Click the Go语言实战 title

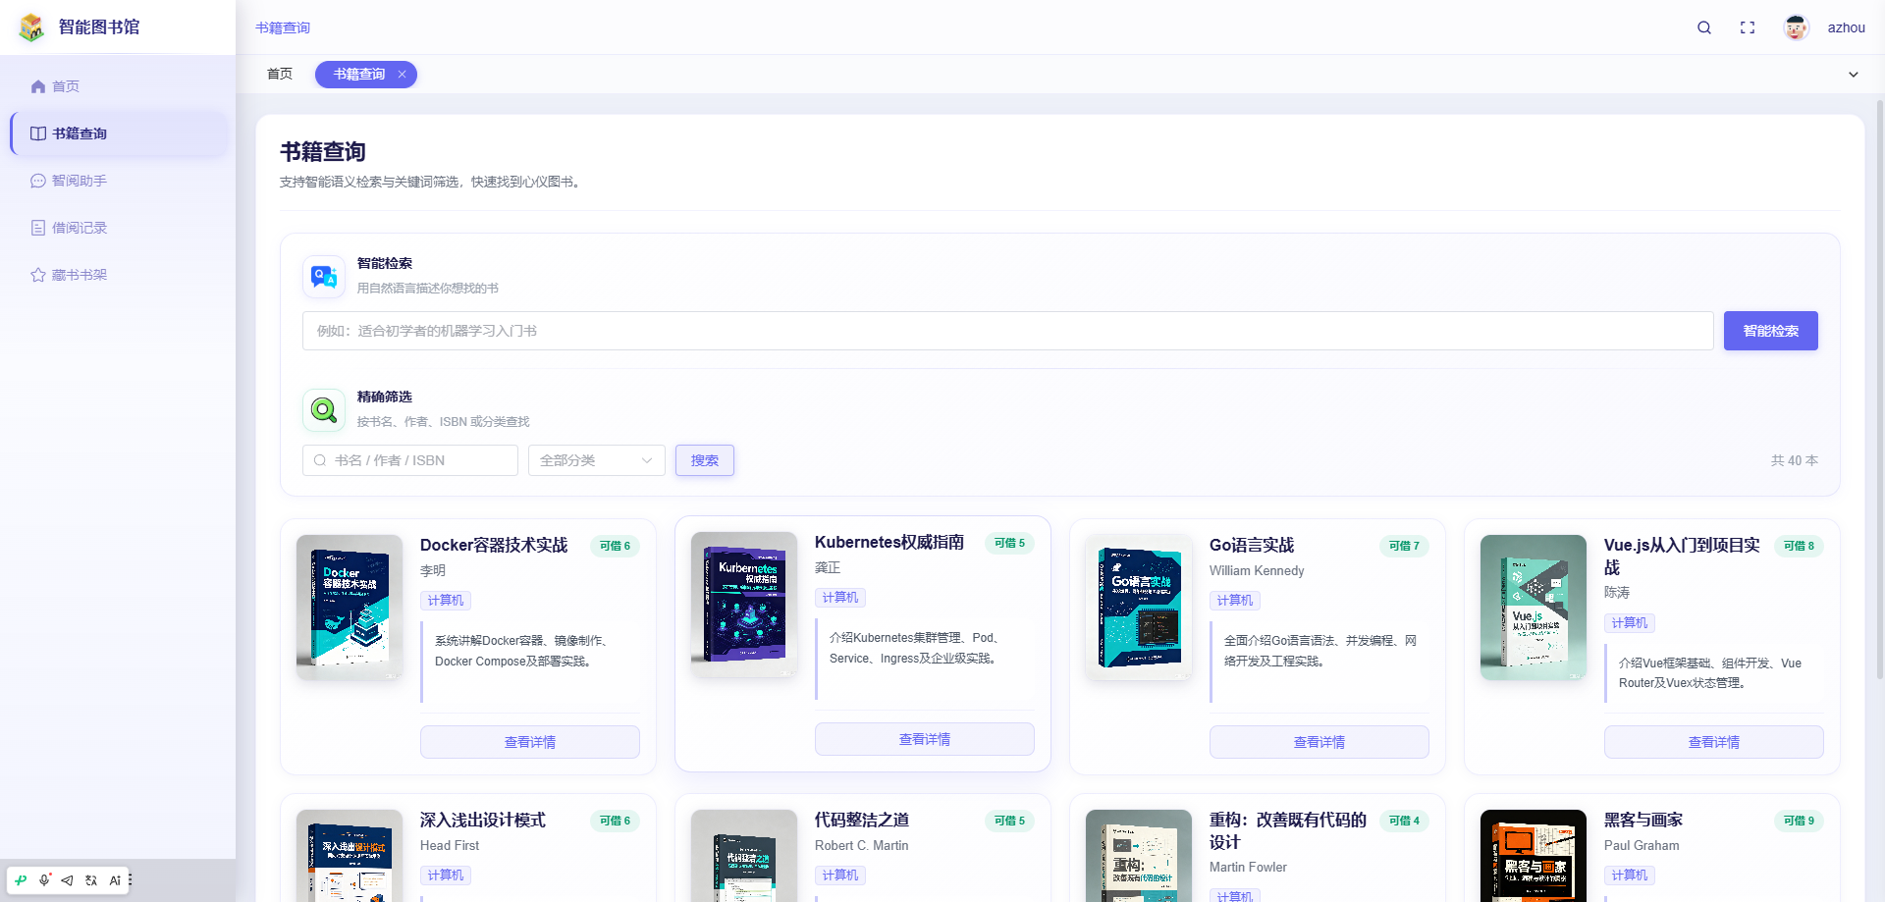(x=1252, y=546)
